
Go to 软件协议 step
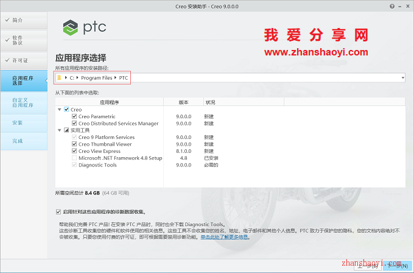[x=24, y=40]
